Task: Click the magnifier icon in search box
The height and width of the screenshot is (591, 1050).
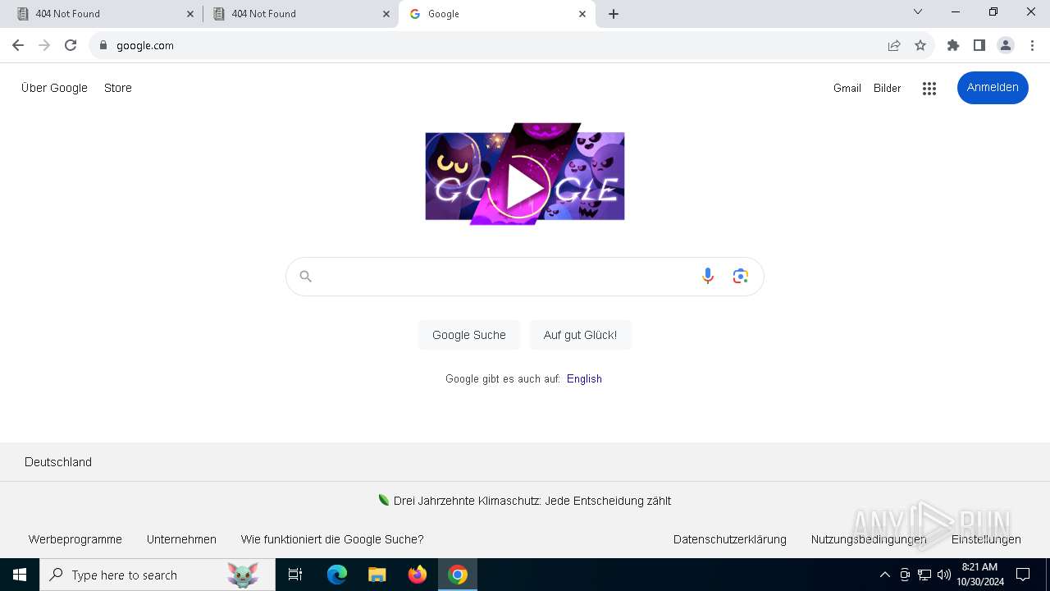Action: pyautogui.click(x=305, y=277)
